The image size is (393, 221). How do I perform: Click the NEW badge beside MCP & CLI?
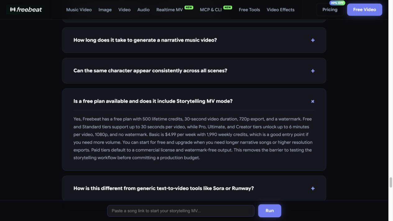point(228,7)
